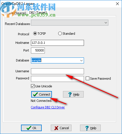Click into the Username field
122x134 pixels.
(57, 71)
